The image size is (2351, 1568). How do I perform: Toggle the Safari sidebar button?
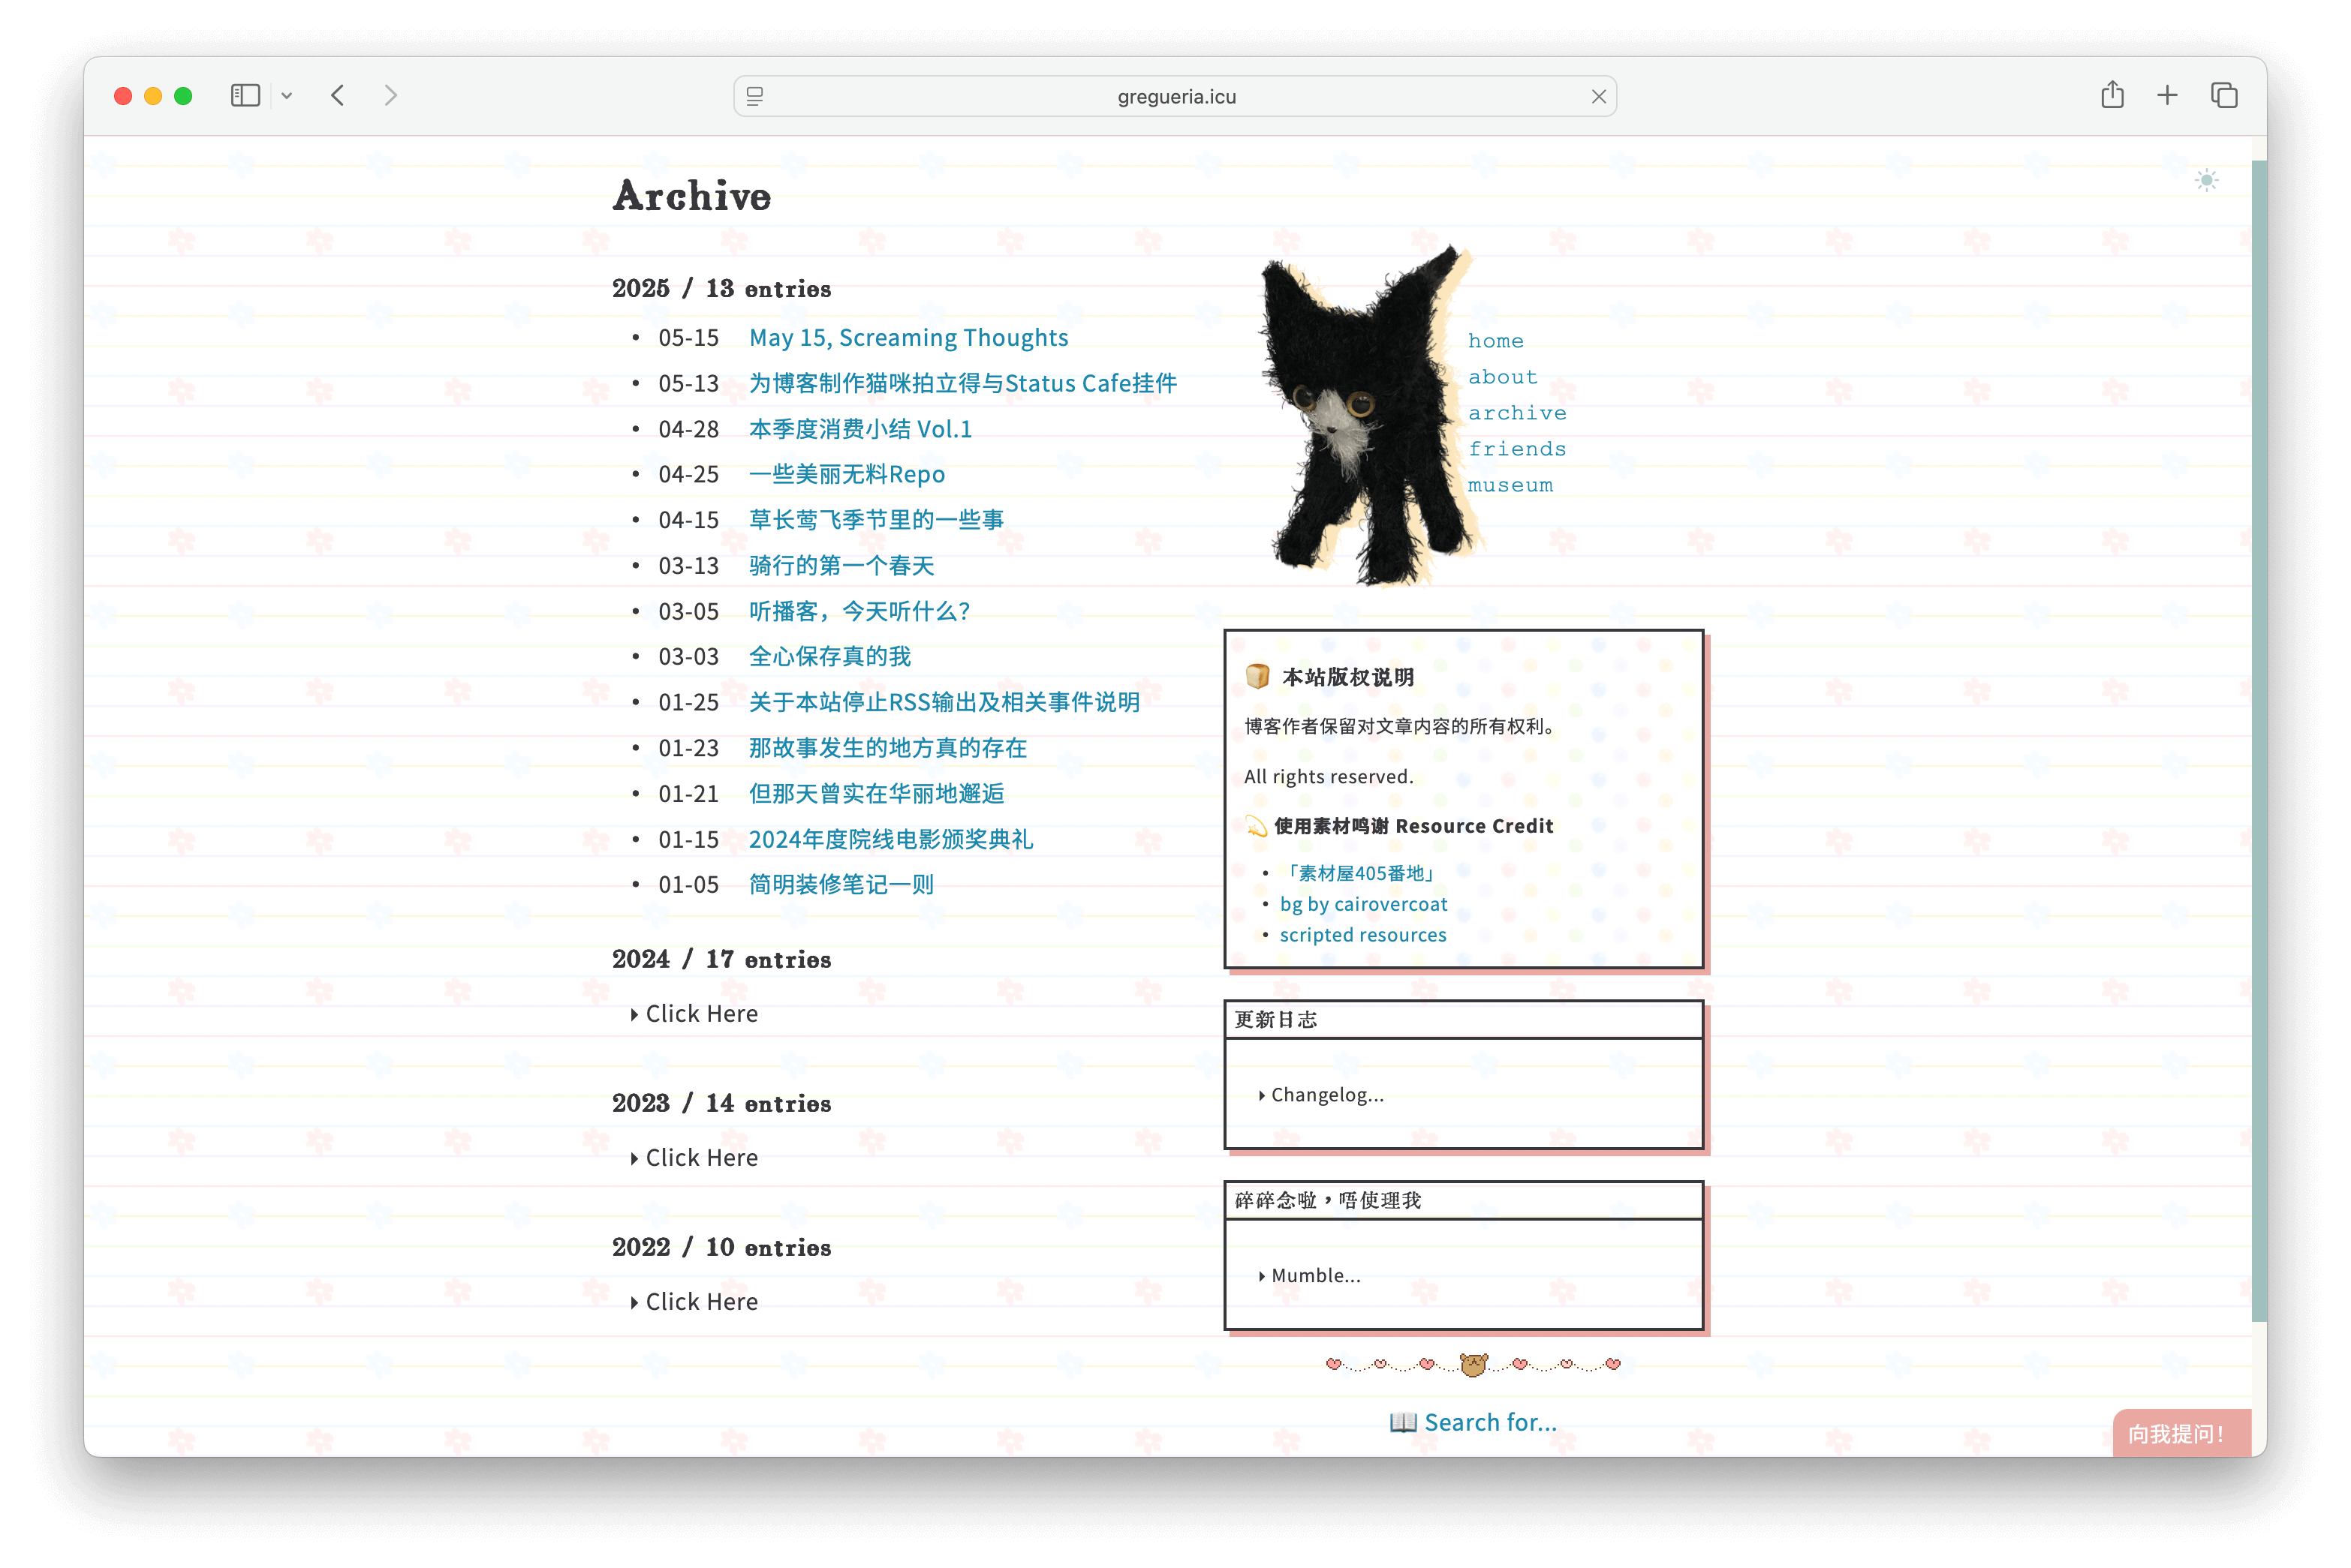[245, 96]
